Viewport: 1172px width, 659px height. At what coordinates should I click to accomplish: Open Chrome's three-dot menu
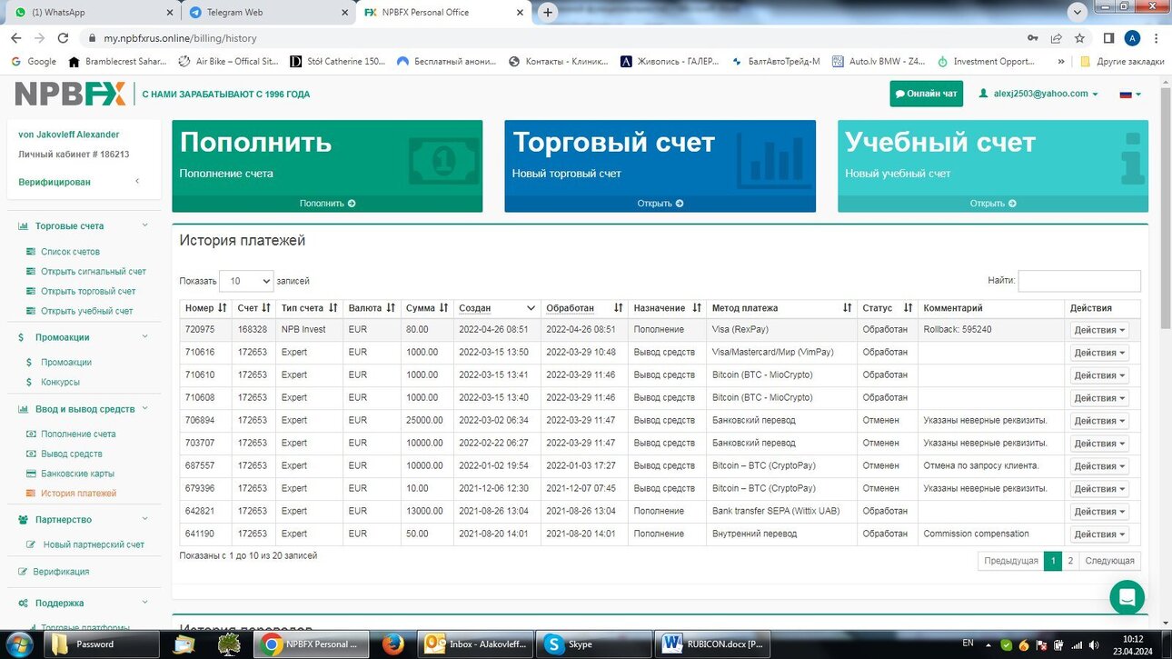click(x=1156, y=38)
